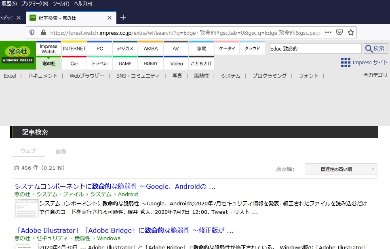Open a new tab with the plus button
390x249 pixels.
click(x=124, y=18)
